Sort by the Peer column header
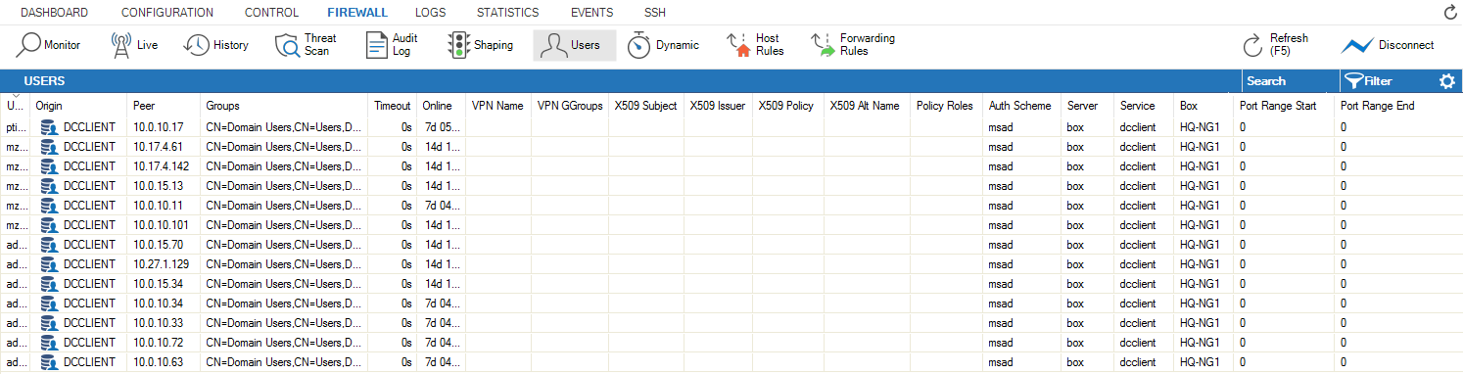 click(164, 106)
